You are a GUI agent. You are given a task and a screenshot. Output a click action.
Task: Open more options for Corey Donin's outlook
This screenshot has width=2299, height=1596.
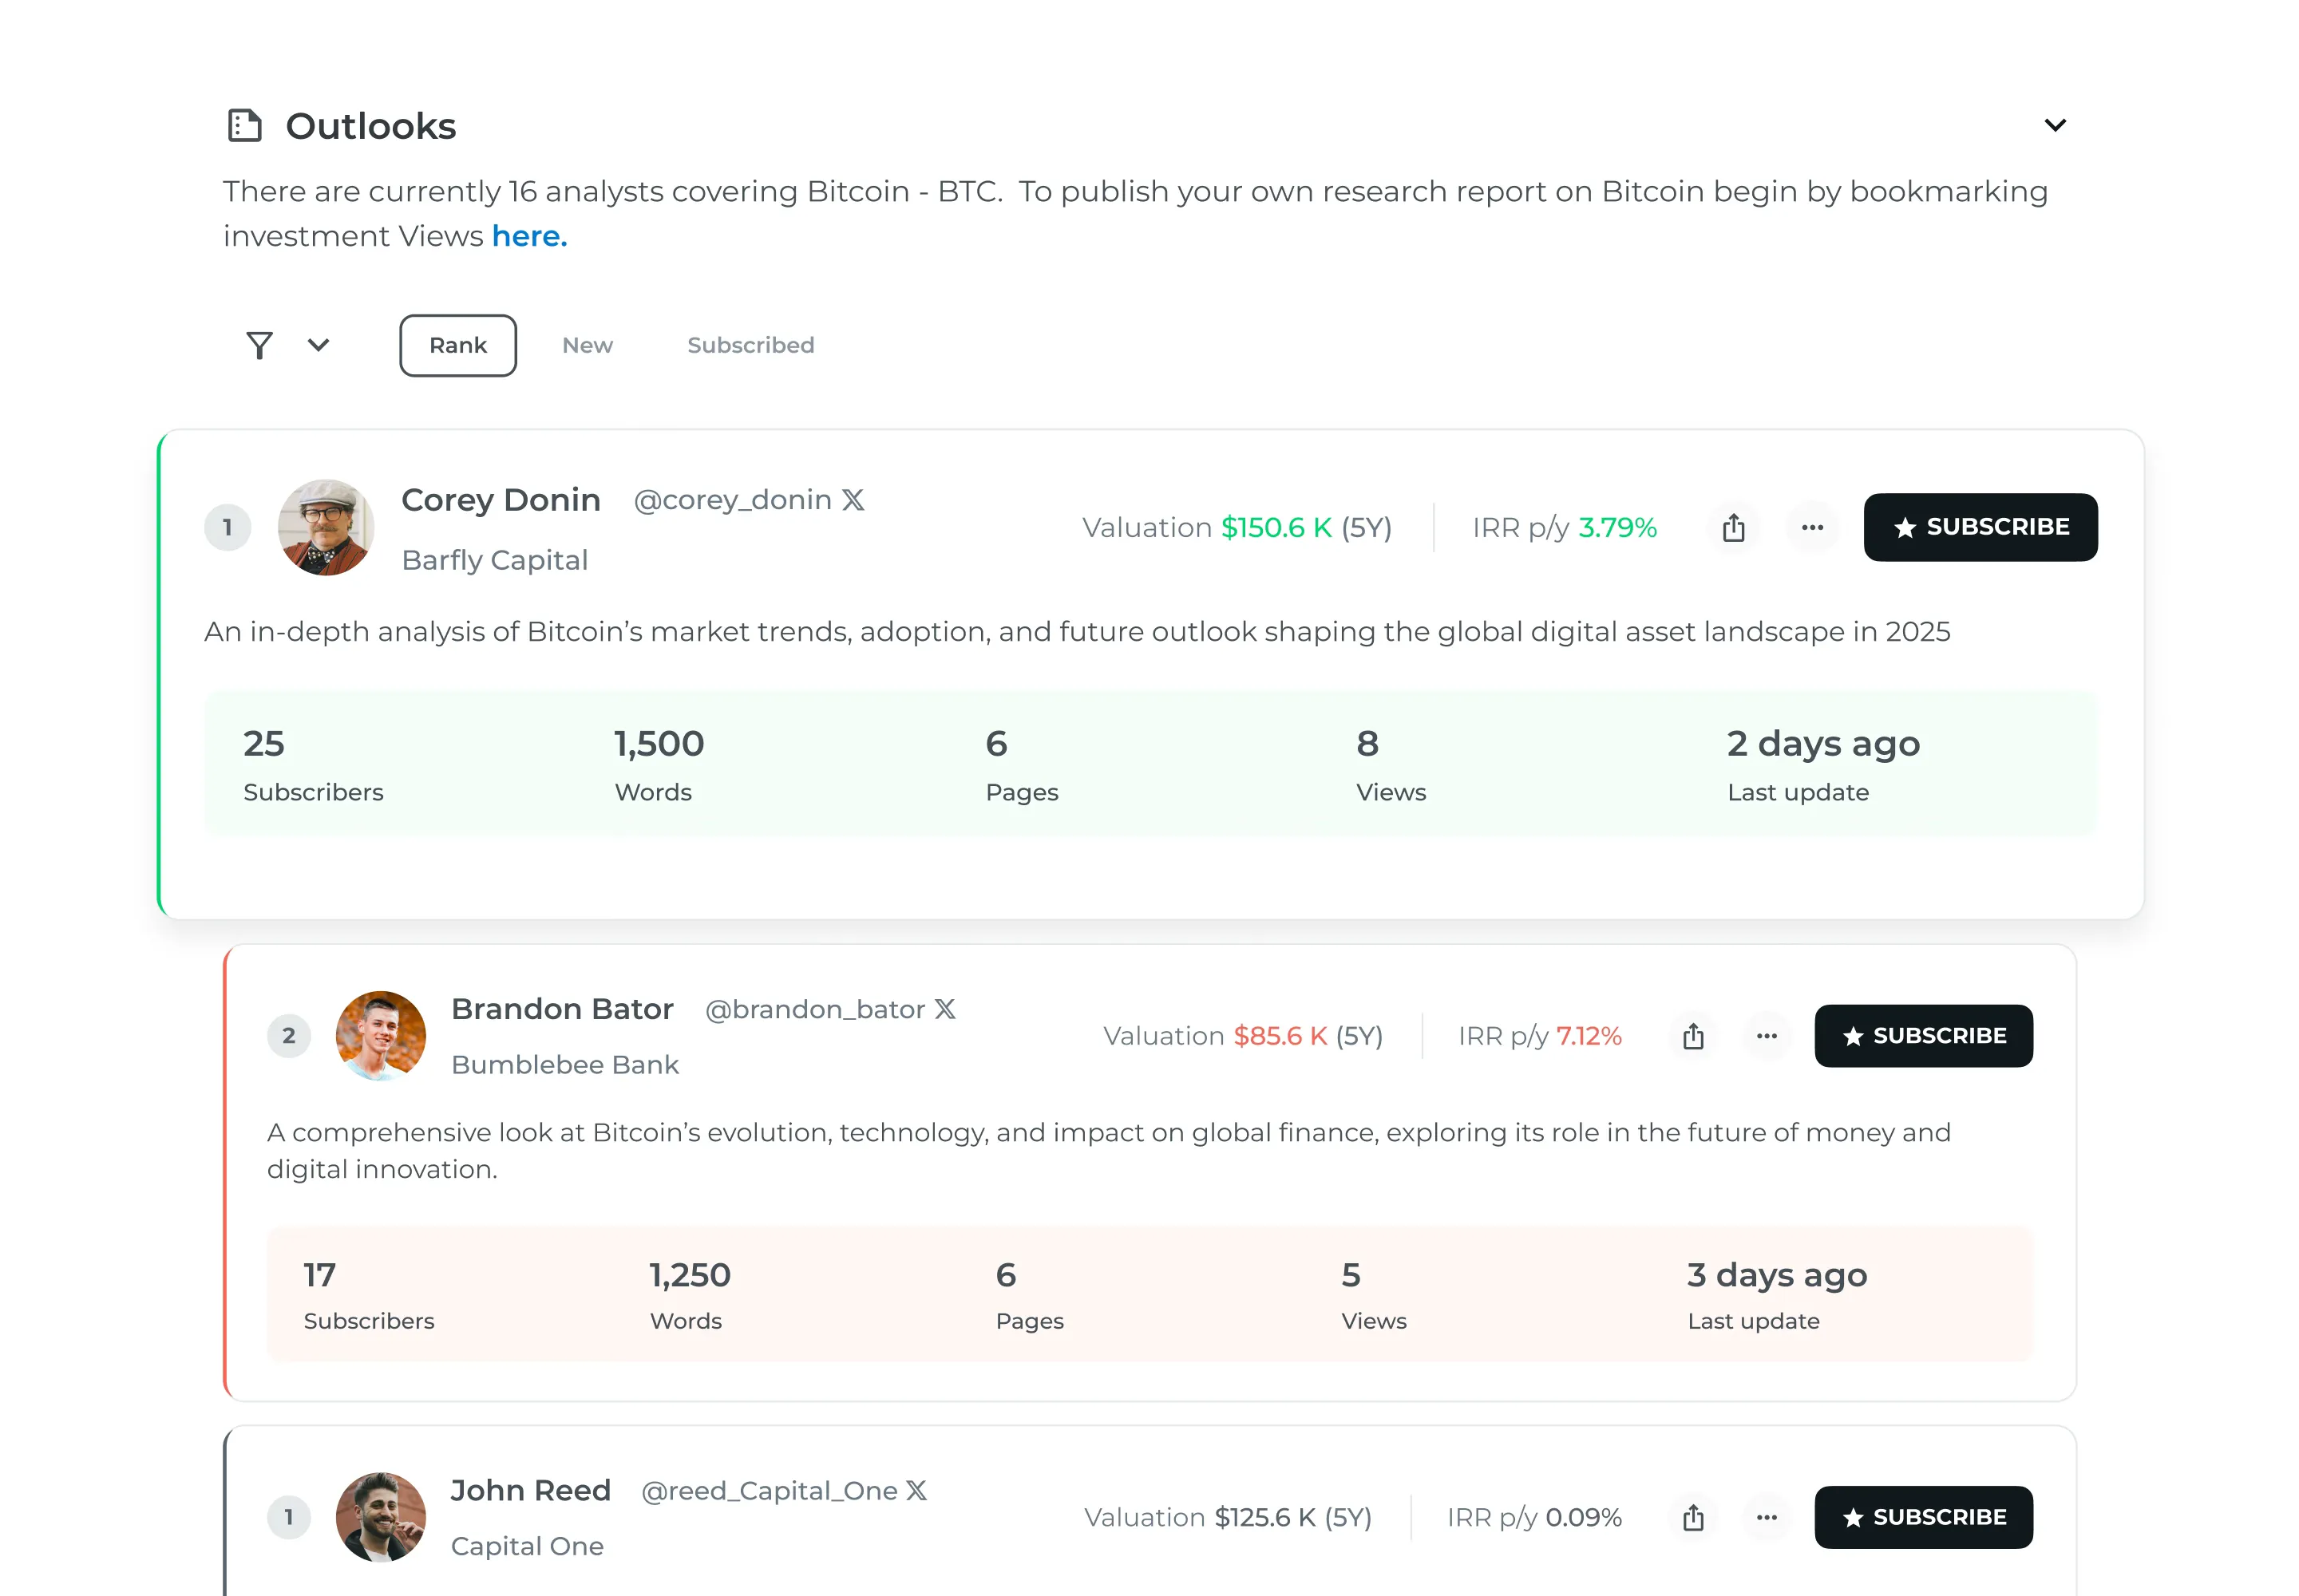click(1812, 528)
